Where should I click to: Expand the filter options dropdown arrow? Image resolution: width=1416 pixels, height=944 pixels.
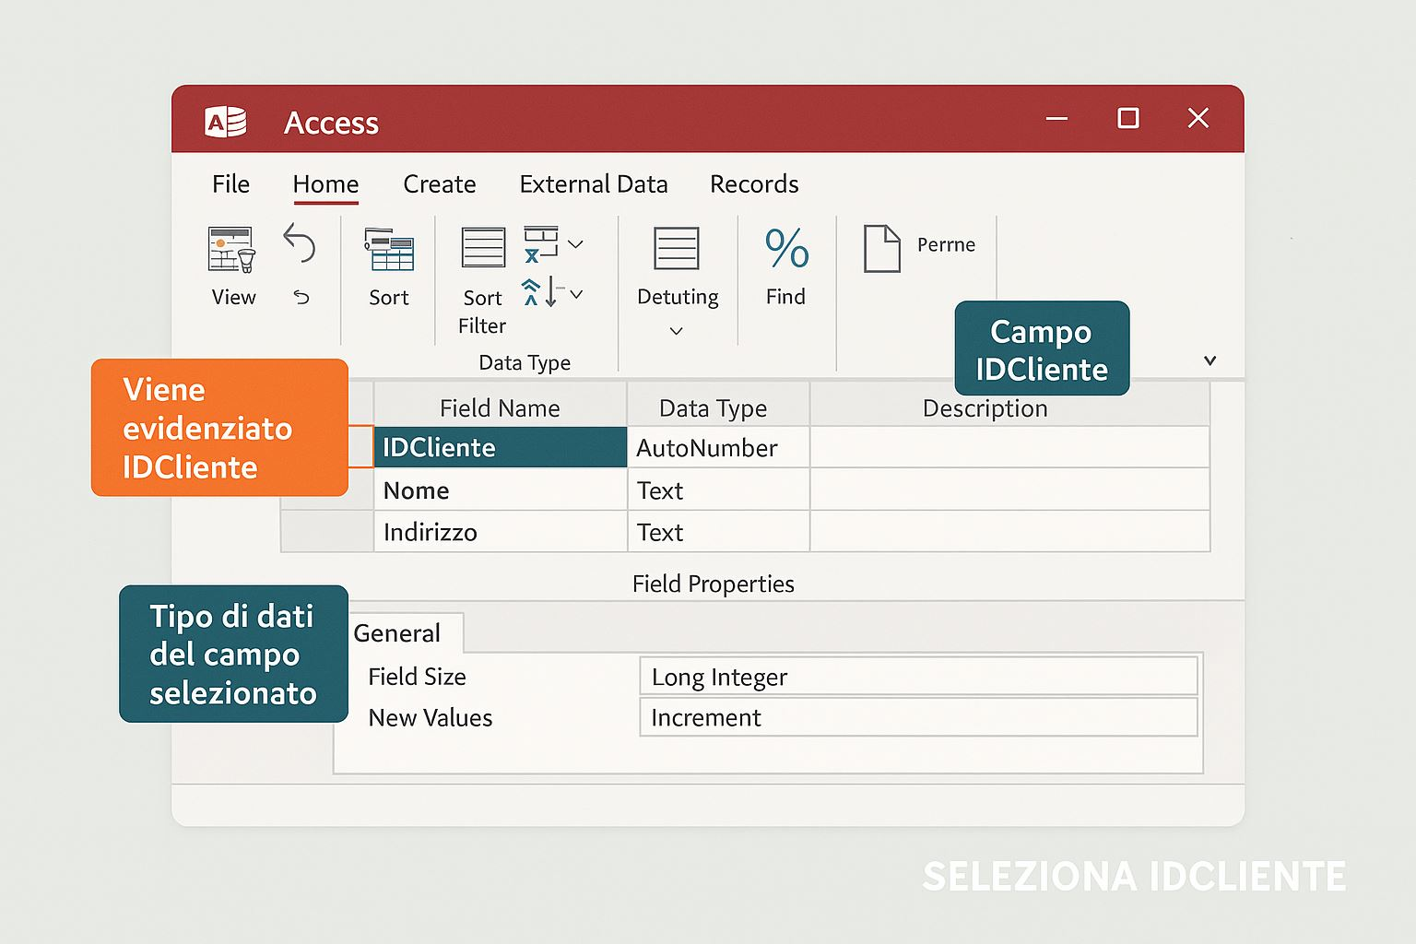coord(576,244)
